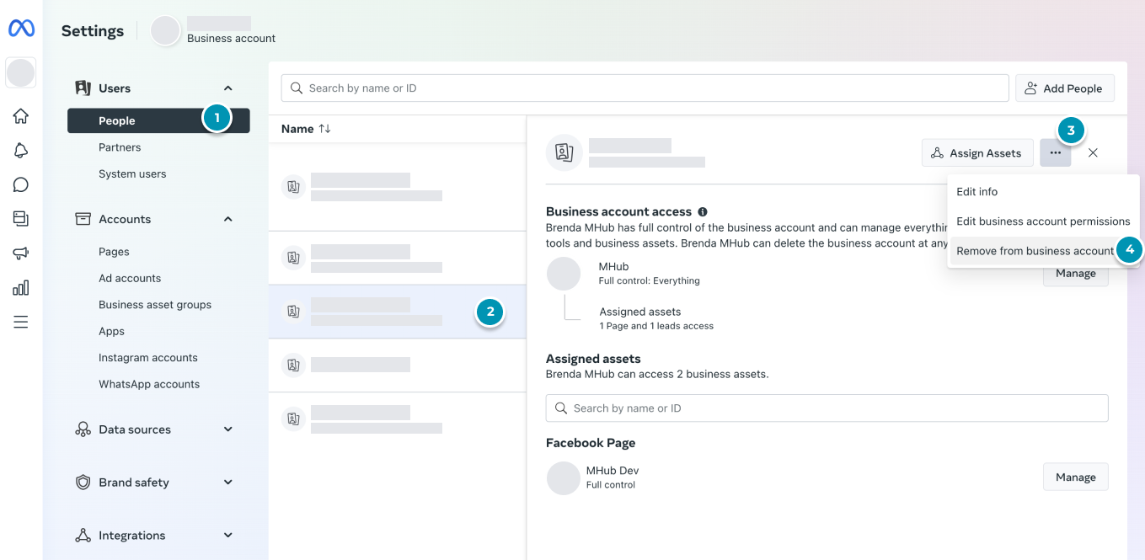
Task: Click the Name column header
Action: [297, 129]
